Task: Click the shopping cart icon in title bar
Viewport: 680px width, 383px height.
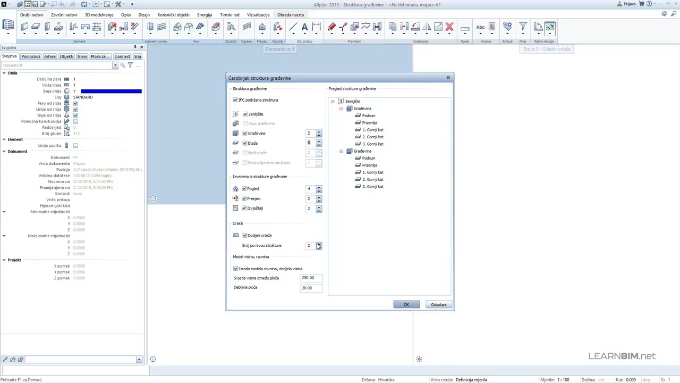Action: [x=642, y=4]
